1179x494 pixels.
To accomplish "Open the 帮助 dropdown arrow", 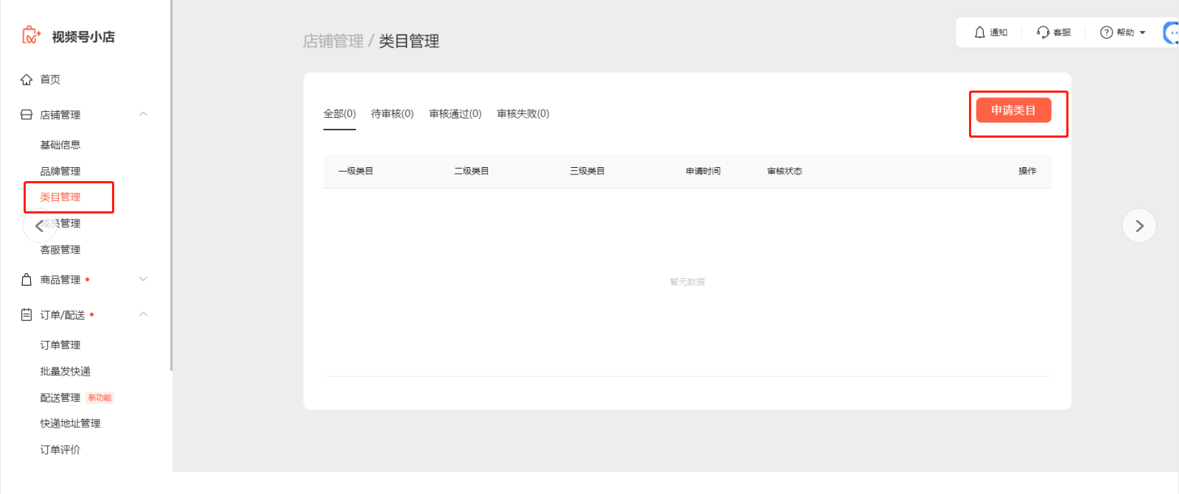I will pos(1142,32).
